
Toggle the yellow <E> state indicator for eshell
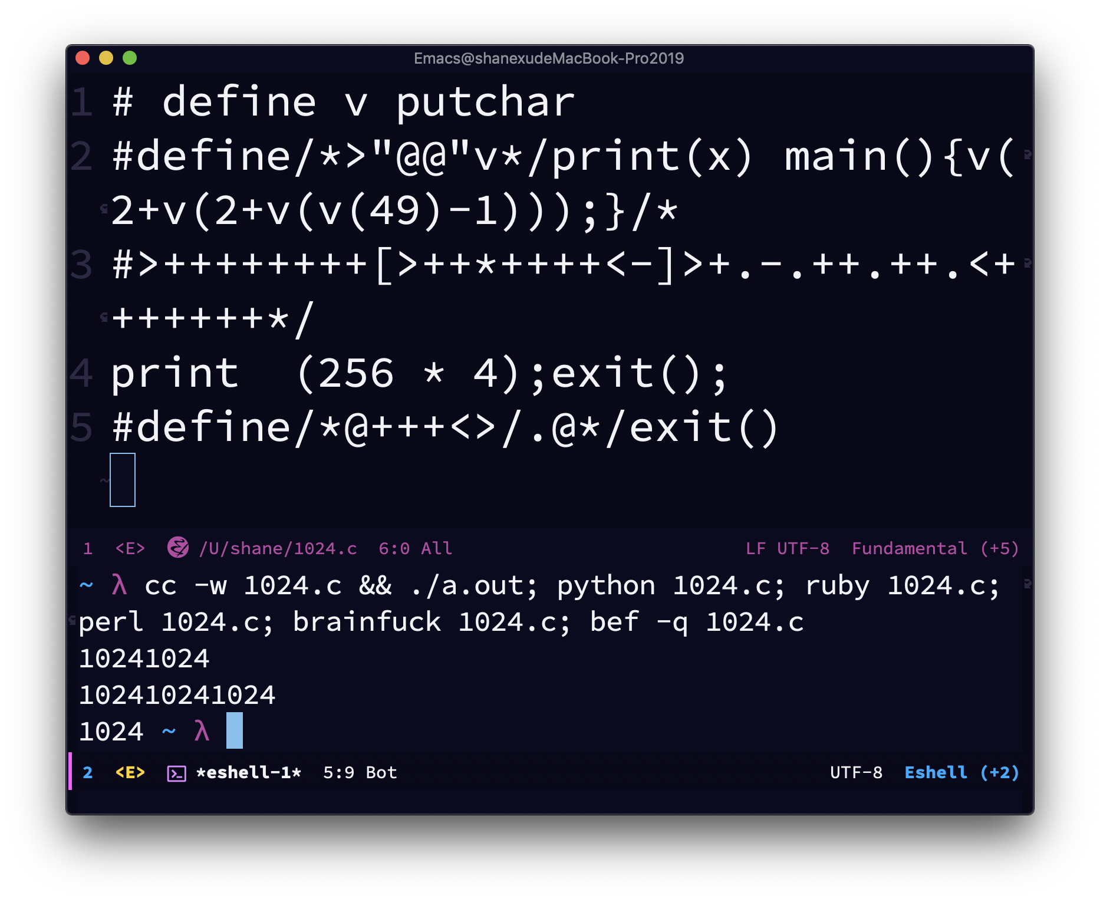130,772
